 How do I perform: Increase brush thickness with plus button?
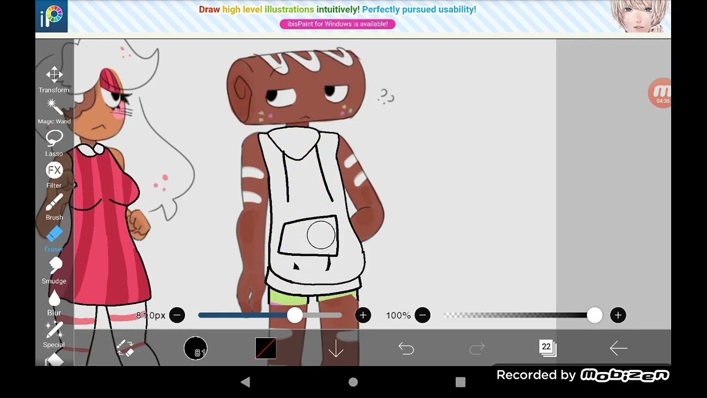tap(363, 315)
